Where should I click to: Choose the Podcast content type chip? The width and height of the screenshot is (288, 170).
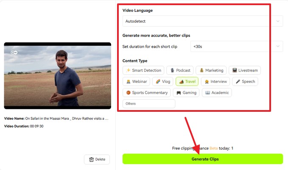coord(180,70)
